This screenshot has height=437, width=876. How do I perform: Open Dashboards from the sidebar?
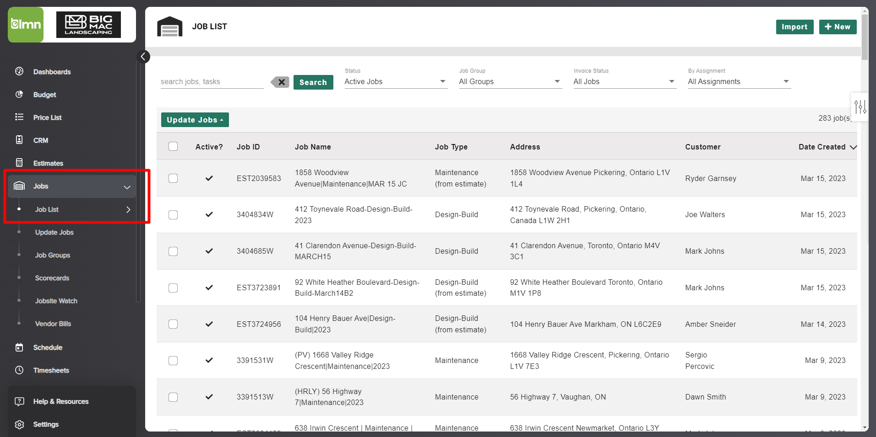pyautogui.click(x=52, y=72)
